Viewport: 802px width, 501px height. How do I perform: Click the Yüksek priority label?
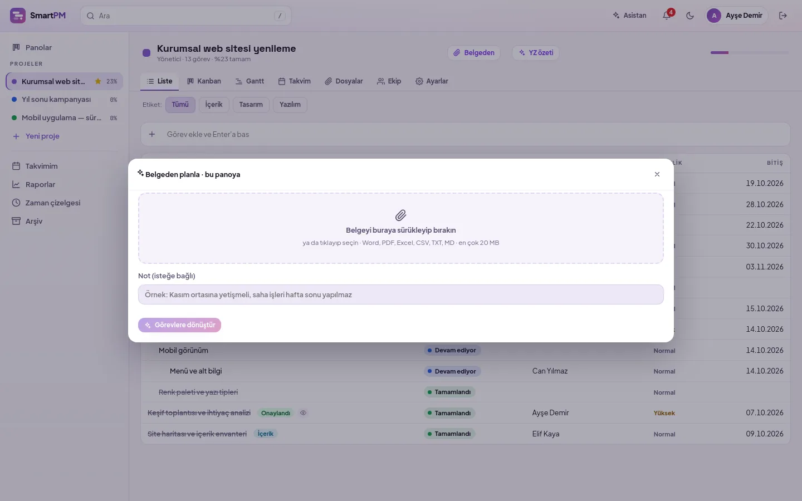[664, 413]
